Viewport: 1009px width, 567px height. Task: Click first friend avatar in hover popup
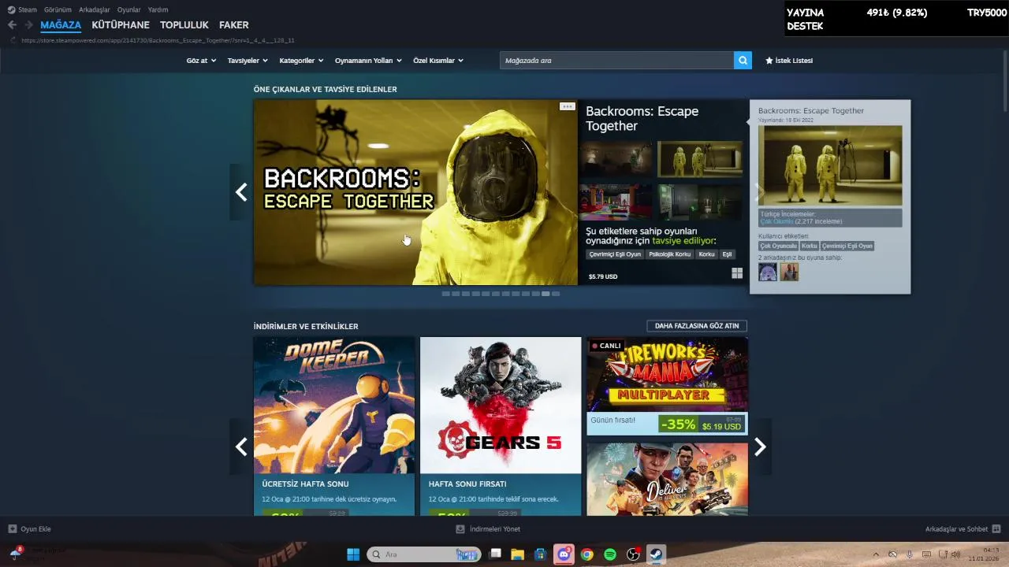click(x=768, y=272)
